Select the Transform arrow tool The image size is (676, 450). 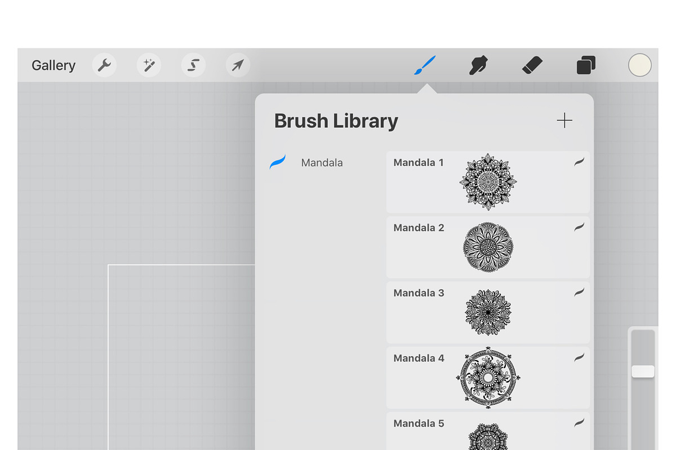(x=238, y=65)
